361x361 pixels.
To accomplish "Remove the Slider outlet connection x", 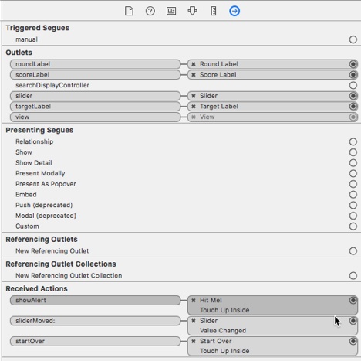I will [x=194, y=96].
